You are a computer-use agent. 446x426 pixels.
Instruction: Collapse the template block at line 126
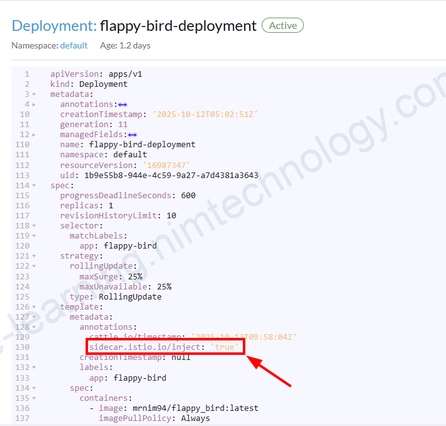click(x=34, y=307)
